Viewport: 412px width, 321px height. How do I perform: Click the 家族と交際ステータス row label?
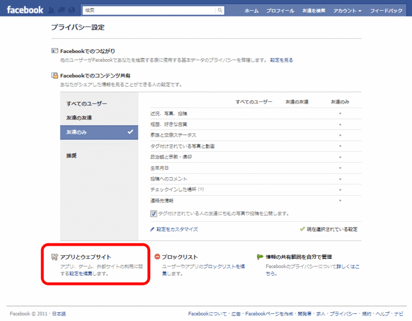coord(173,135)
